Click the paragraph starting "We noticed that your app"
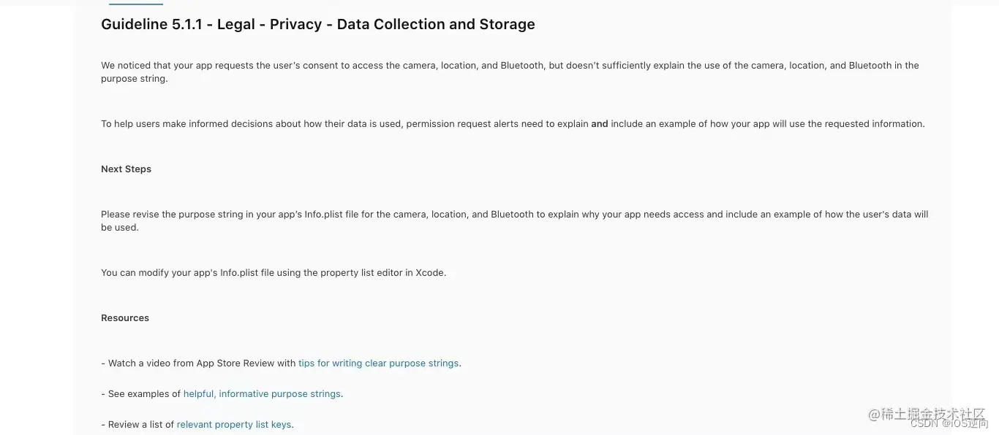This screenshot has height=435, width=999. (x=510, y=66)
